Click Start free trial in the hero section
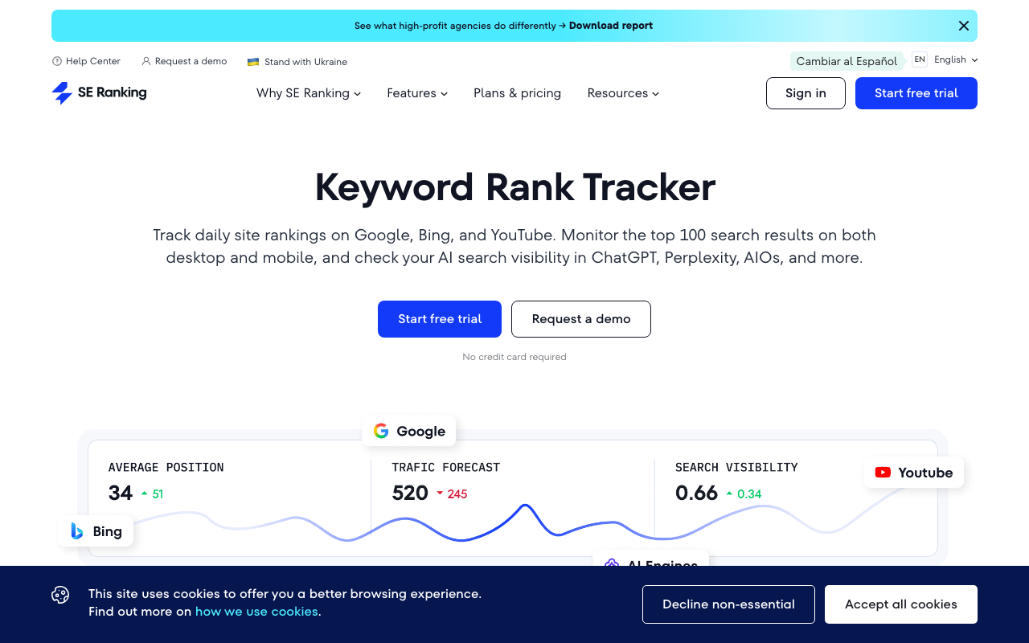The height and width of the screenshot is (643, 1029). (439, 319)
